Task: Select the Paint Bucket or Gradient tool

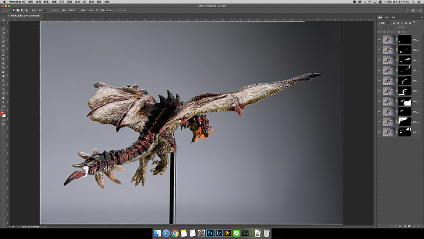Action: click(4, 68)
